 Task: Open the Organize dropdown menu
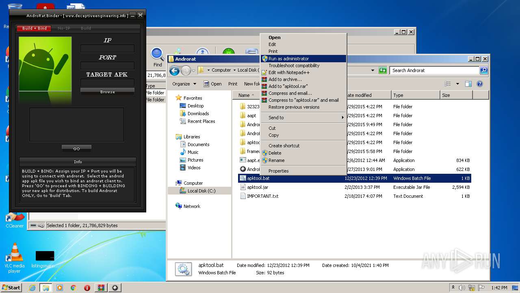[184, 84]
